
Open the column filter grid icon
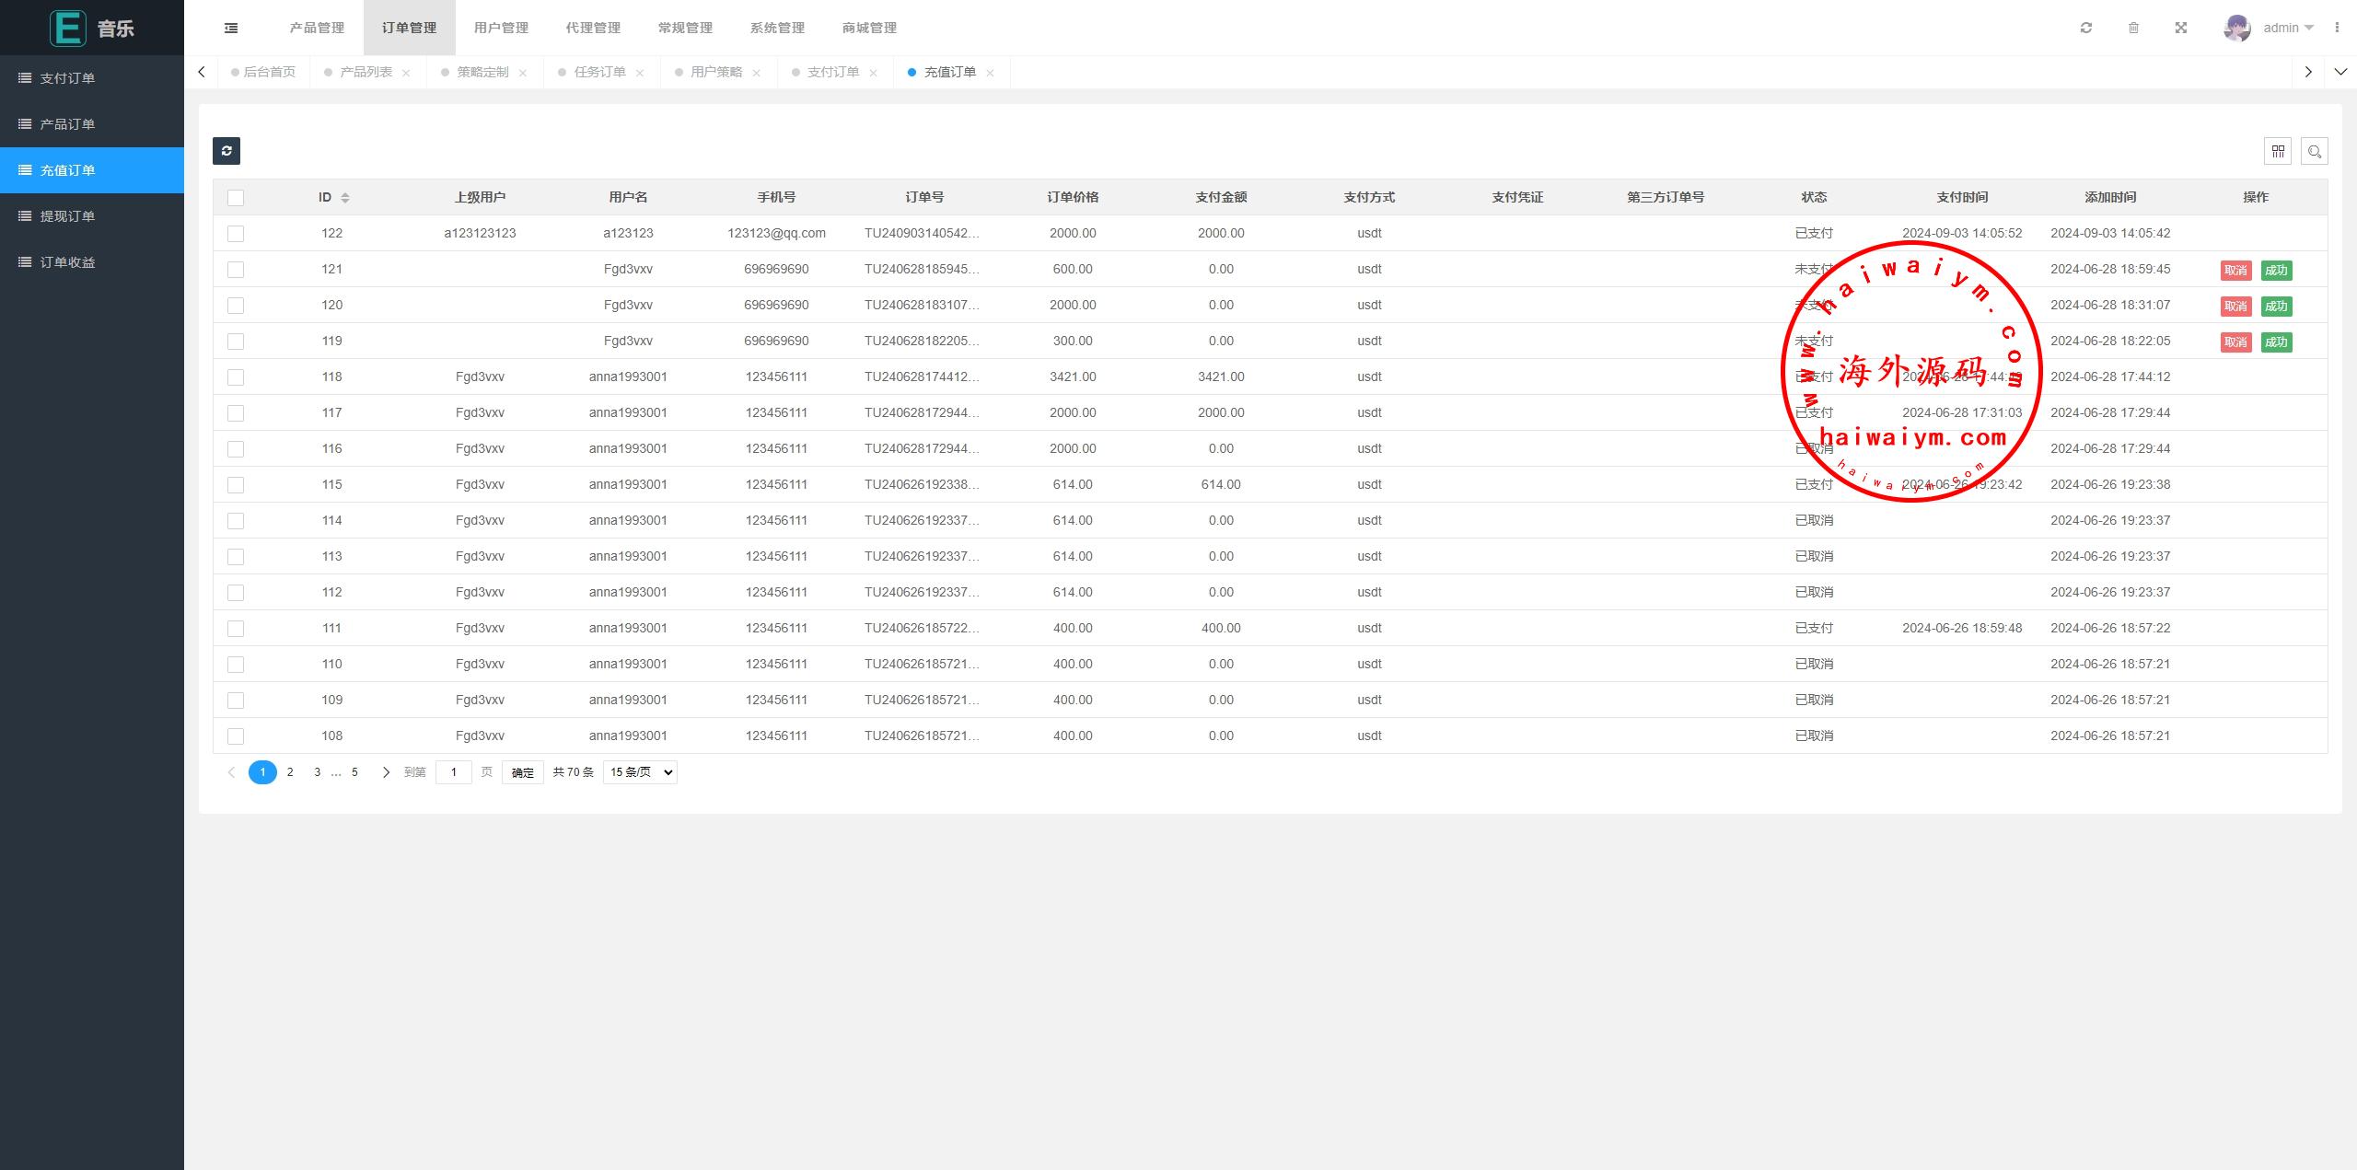2278,151
